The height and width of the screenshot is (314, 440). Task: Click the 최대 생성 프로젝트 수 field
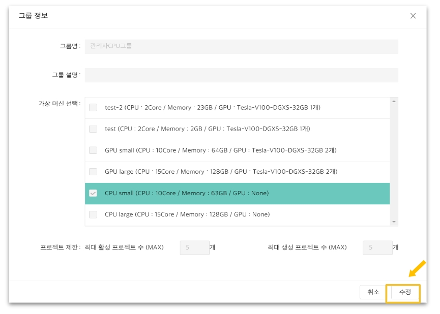(377, 247)
